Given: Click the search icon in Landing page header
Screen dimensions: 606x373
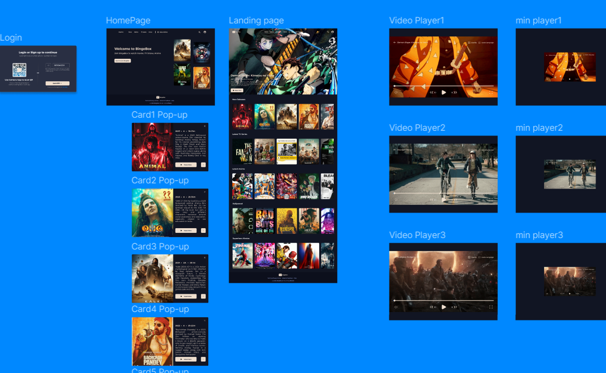Looking at the screenshot, I should click(x=328, y=32).
